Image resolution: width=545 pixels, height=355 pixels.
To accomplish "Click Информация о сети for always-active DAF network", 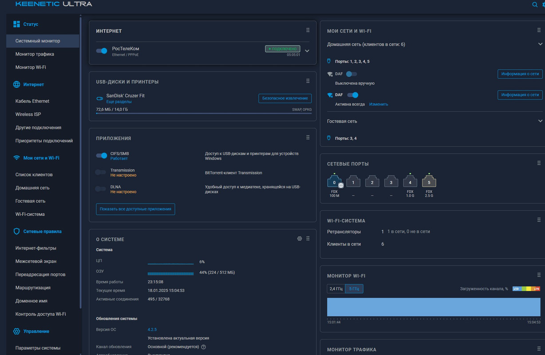I will tap(520, 95).
